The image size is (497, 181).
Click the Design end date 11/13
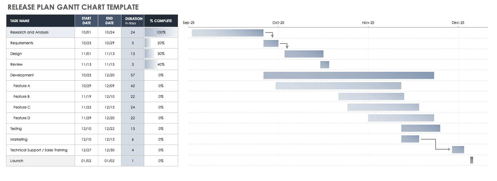pyautogui.click(x=109, y=54)
